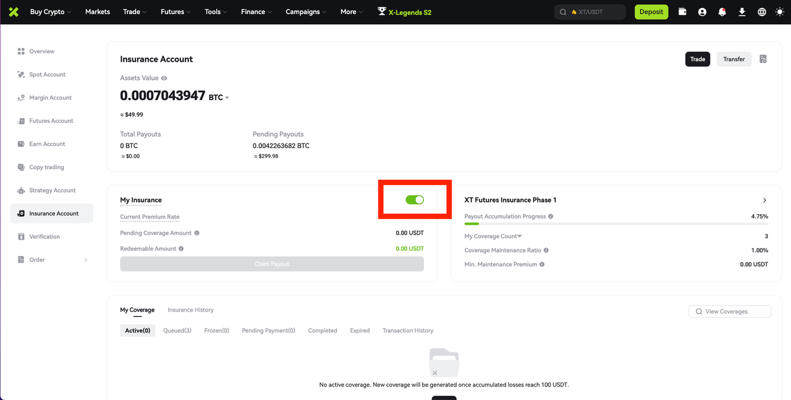Open the X-Legends S2 link
791x400 pixels.
[410, 12]
